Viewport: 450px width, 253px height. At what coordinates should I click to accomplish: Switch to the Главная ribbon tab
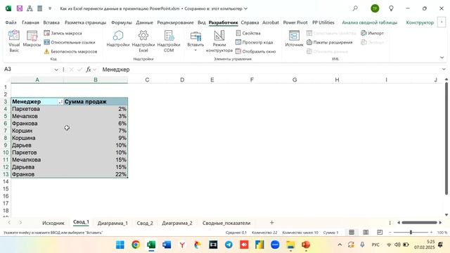[x=30, y=22]
